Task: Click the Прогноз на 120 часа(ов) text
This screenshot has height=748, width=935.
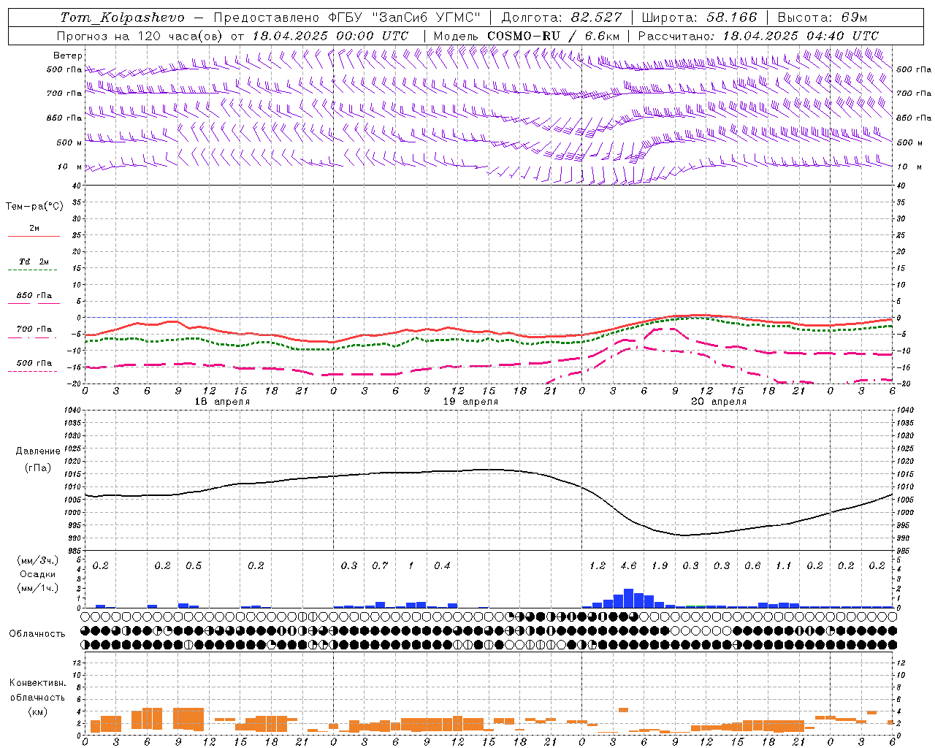Action: (141, 36)
